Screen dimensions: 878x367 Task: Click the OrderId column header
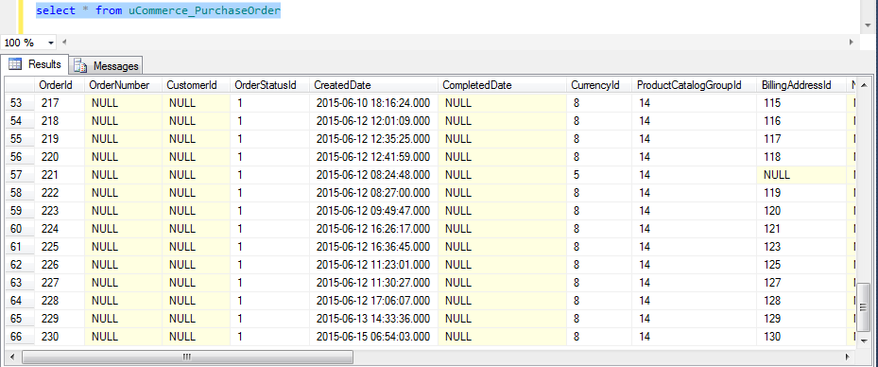click(59, 85)
